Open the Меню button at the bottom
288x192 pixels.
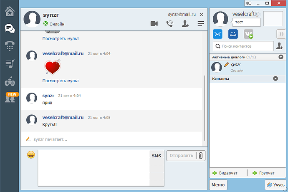(218, 184)
